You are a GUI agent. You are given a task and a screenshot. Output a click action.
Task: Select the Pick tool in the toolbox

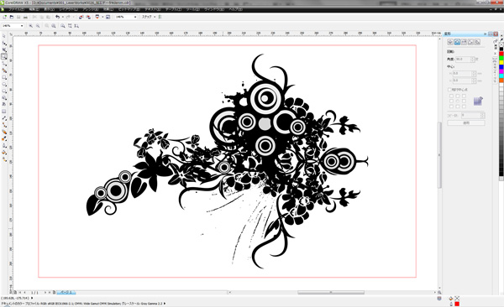coord(4,36)
